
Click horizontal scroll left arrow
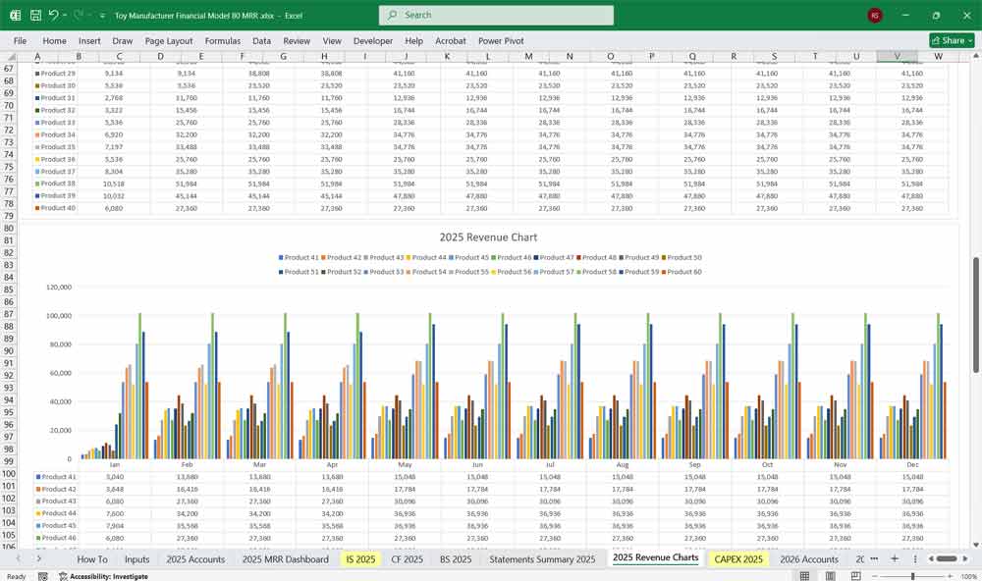(931, 558)
